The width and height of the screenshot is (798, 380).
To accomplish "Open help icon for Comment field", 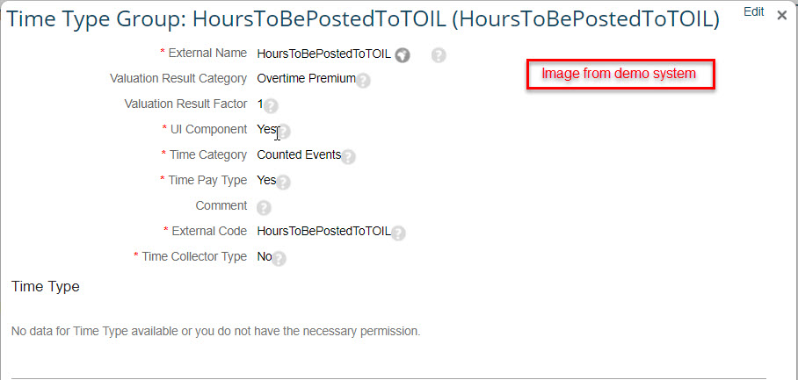I will (264, 208).
